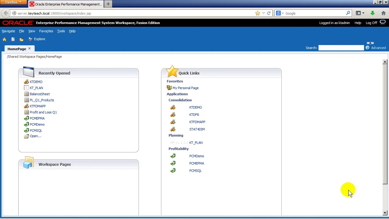Image resolution: width=389 pixels, height=219 pixels.
Task: Open PCMDemo link under Profitability
Action: pos(197,156)
